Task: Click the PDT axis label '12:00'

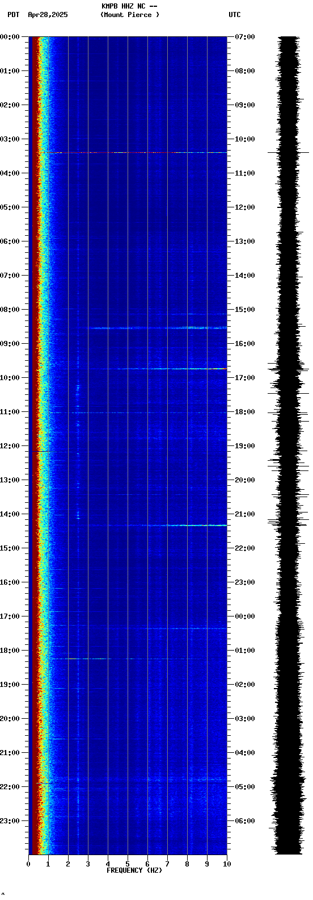Action: coord(10,446)
